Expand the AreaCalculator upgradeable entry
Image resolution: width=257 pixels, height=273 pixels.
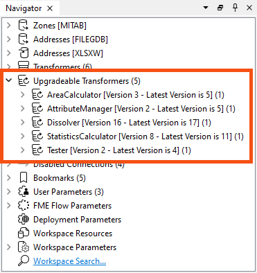[22, 94]
